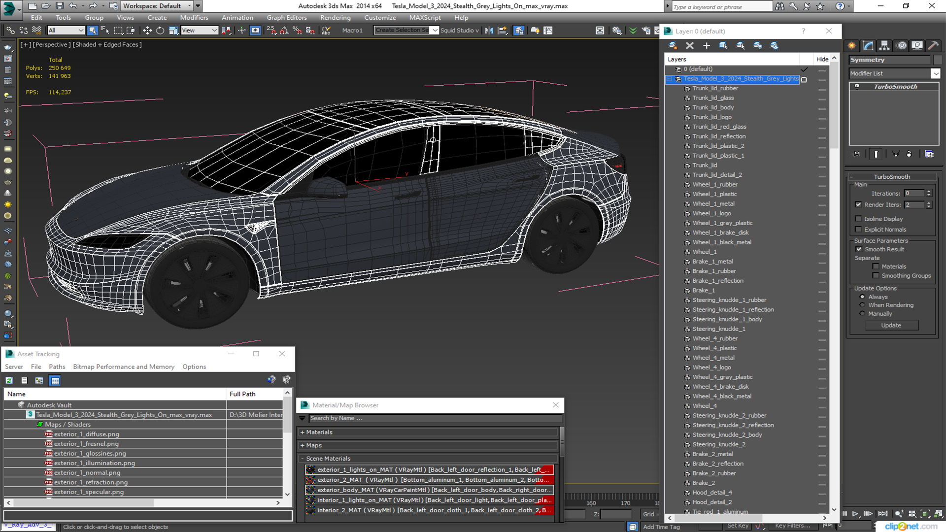946x532 pixels.
Task: Choose the Select and Move tool
Action: click(x=147, y=31)
